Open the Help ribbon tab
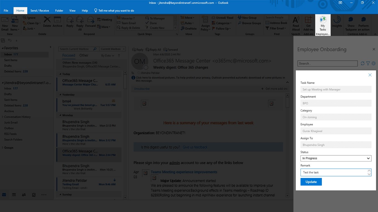The image size is (378, 212). (85, 10)
